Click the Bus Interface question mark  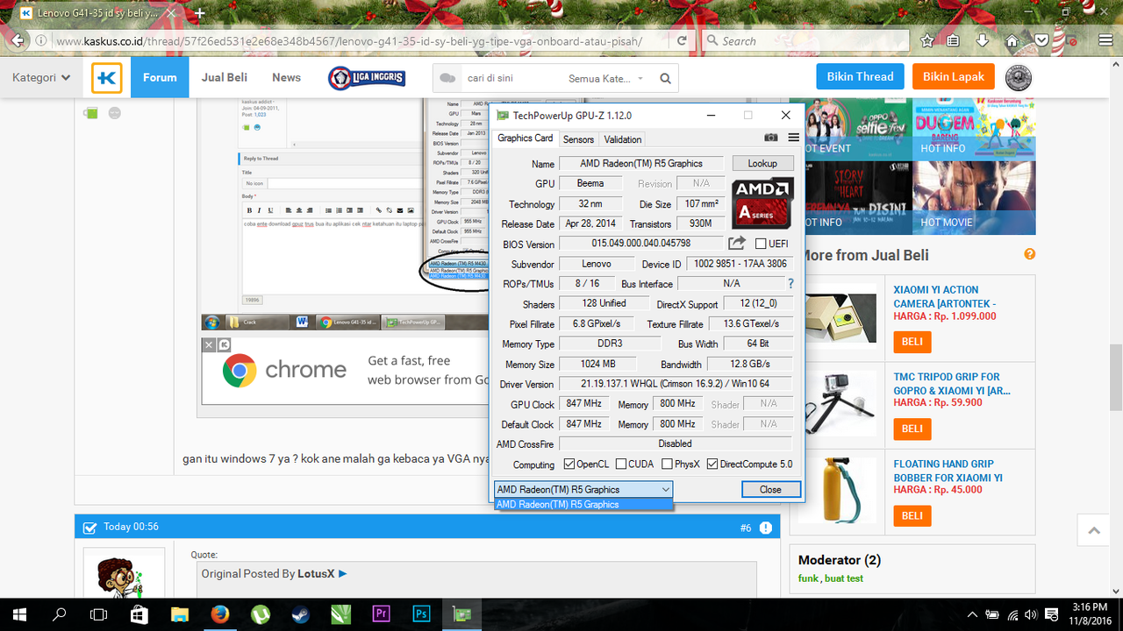coord(790,284)
